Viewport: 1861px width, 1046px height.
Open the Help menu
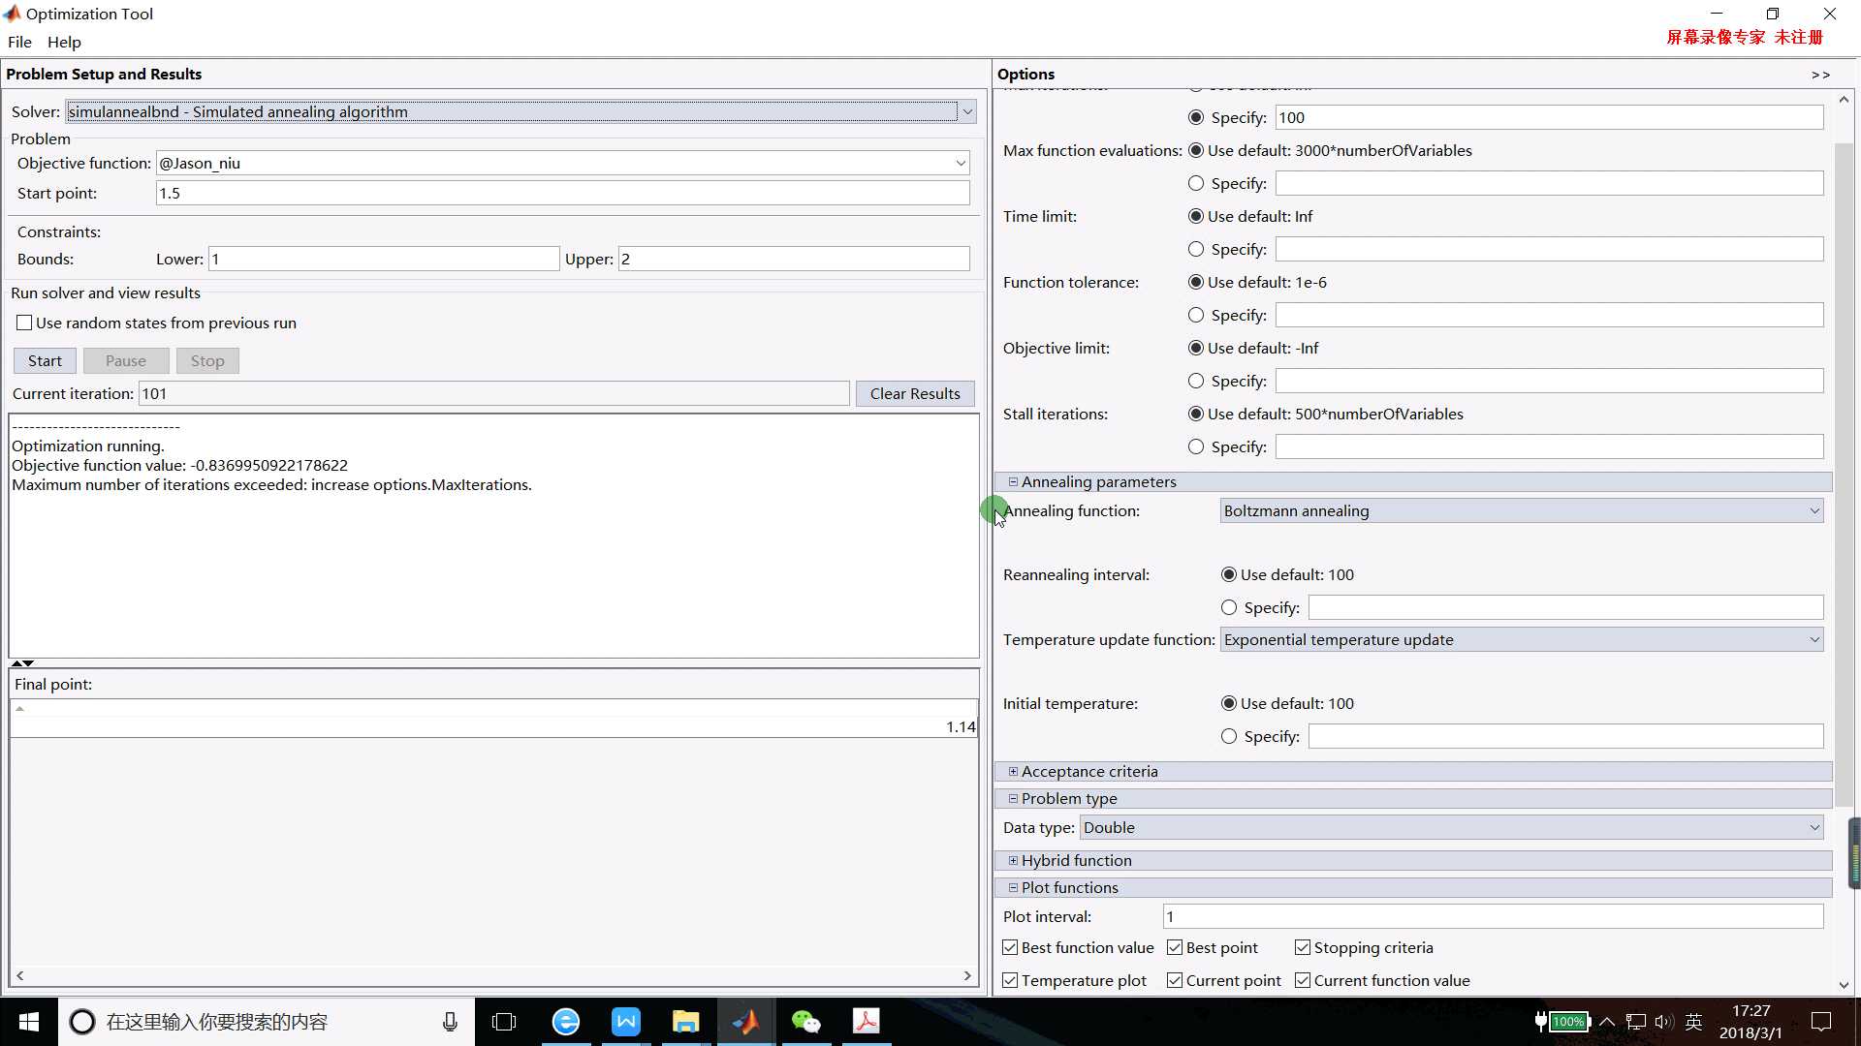coord(64,41)
